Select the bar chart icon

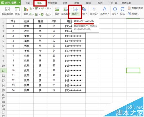[37, 8]
